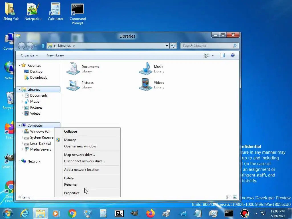Switch to large icons view in status bar
This screenshot has width=292, height=219.
point(235,197)
